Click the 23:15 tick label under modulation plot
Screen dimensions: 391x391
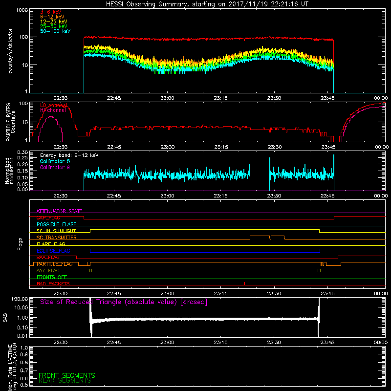tap(221, 196)
